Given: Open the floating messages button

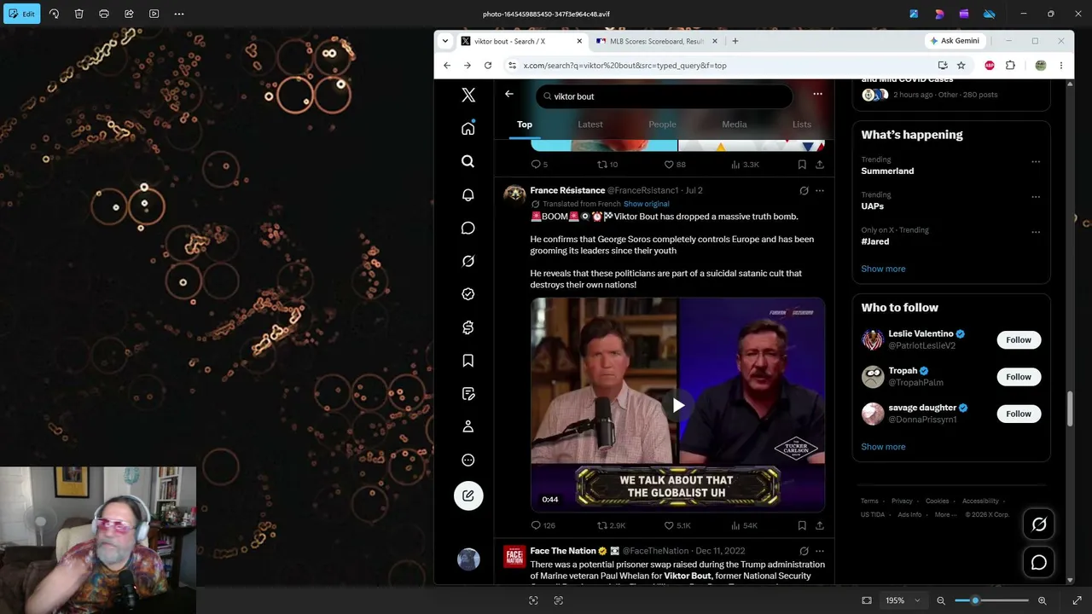Looking at the screenshot, I should pyautogui.click(x=1039, y=562).
